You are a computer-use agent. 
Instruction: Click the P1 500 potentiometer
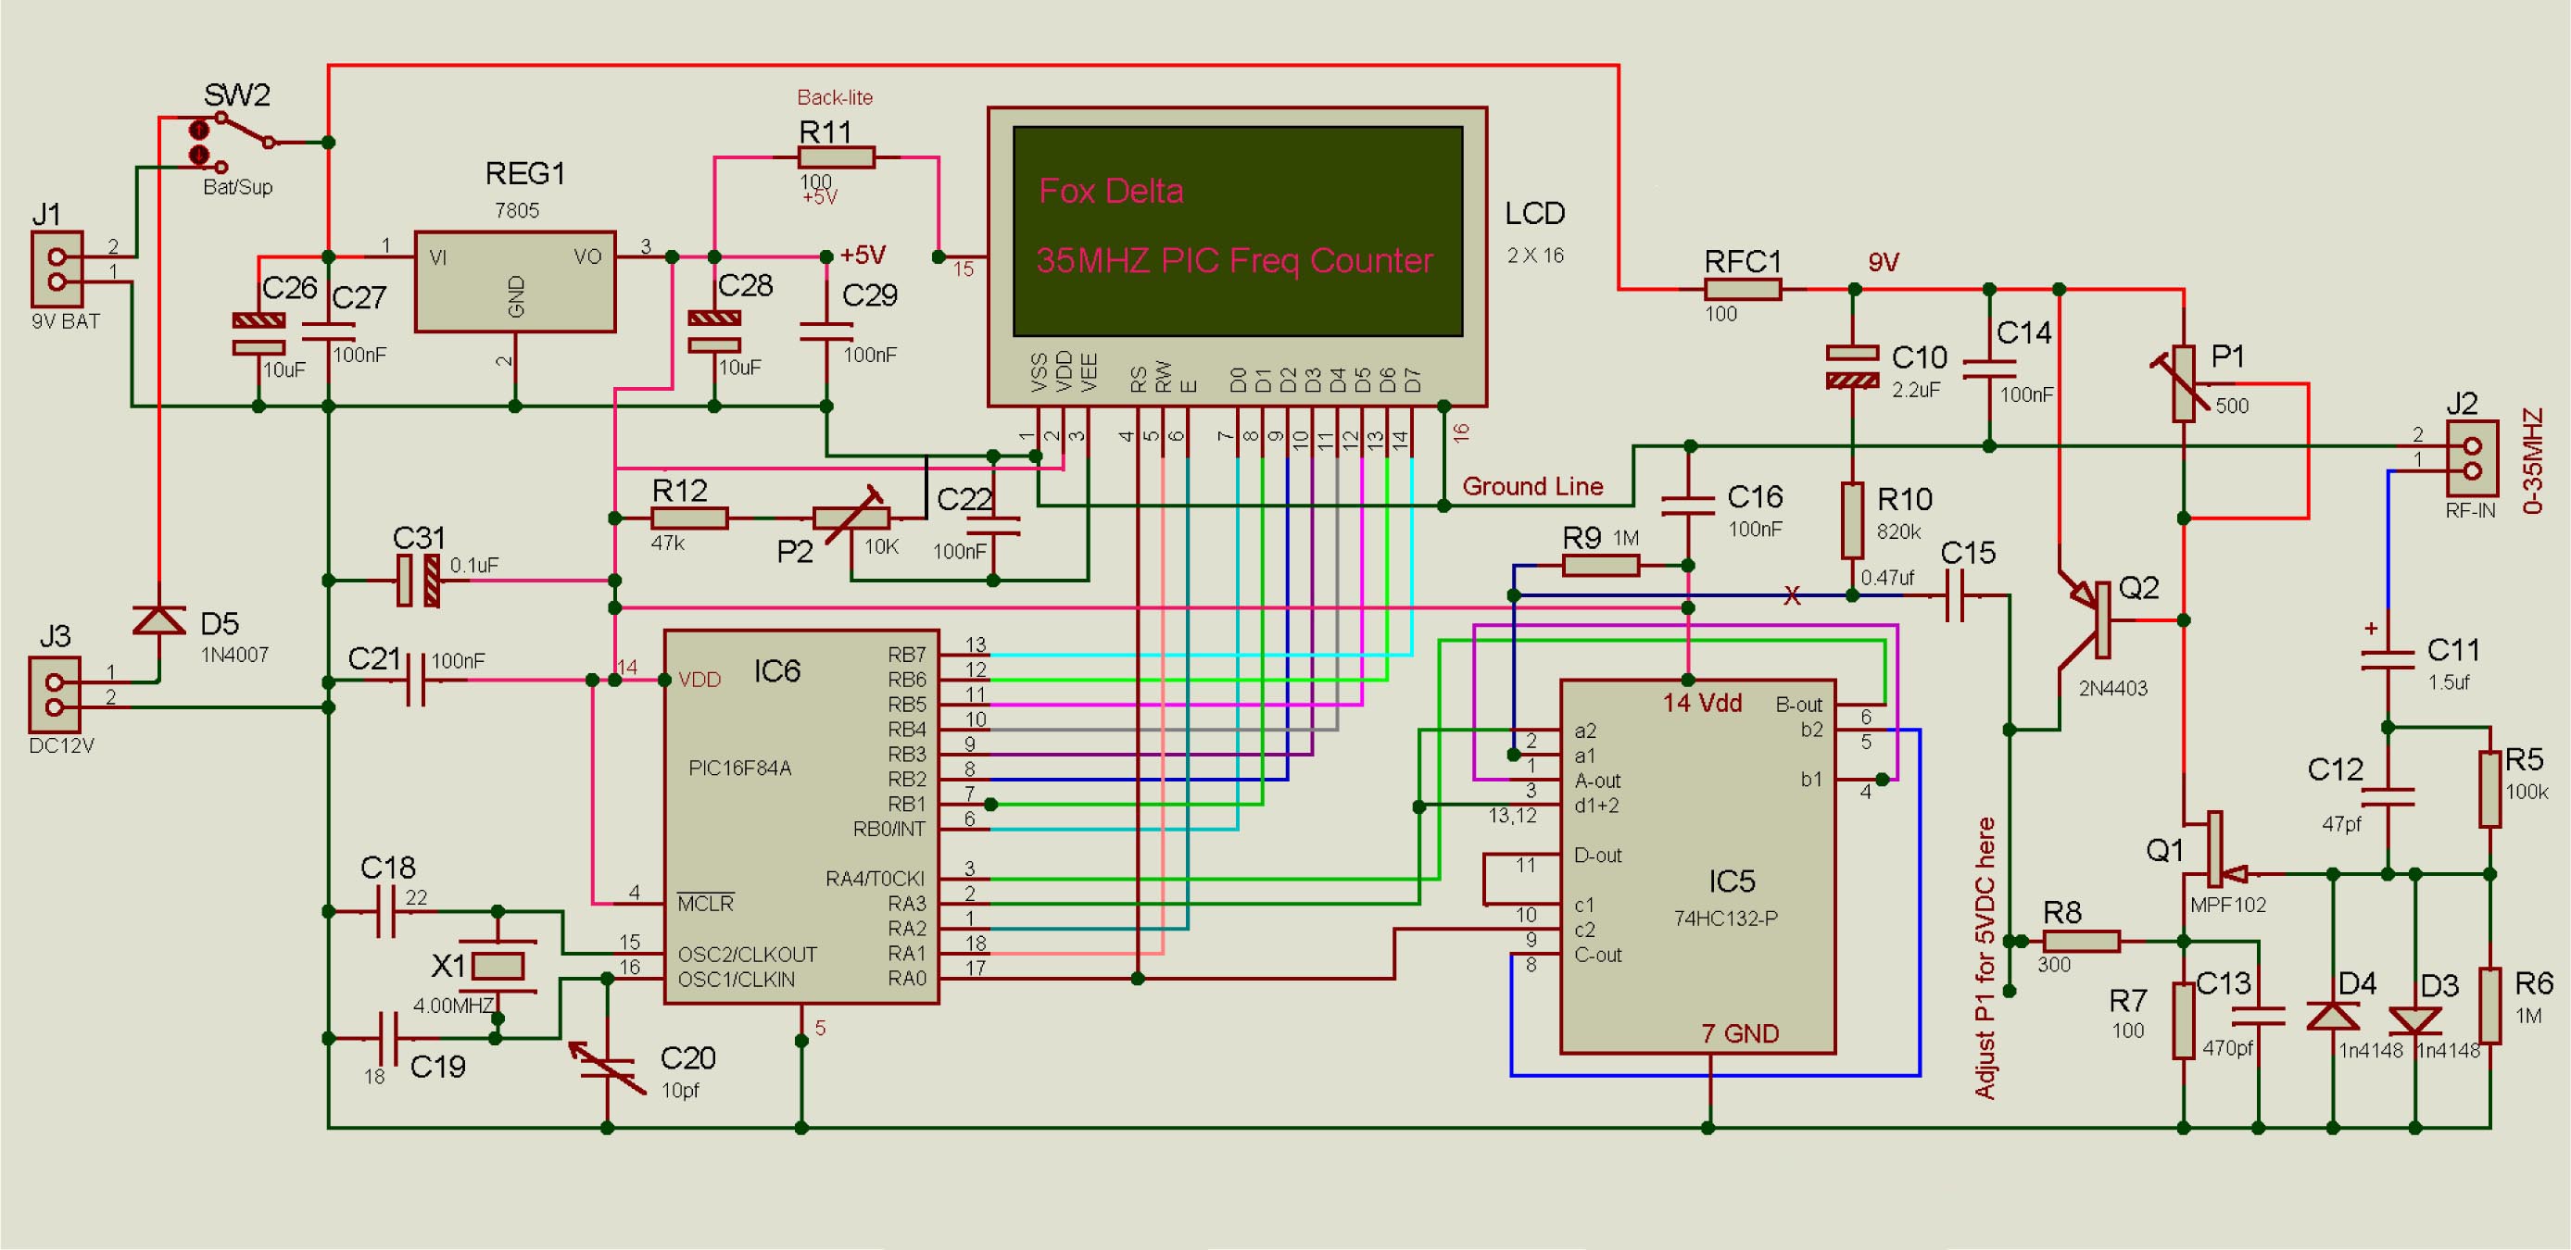coord(2184,383)
